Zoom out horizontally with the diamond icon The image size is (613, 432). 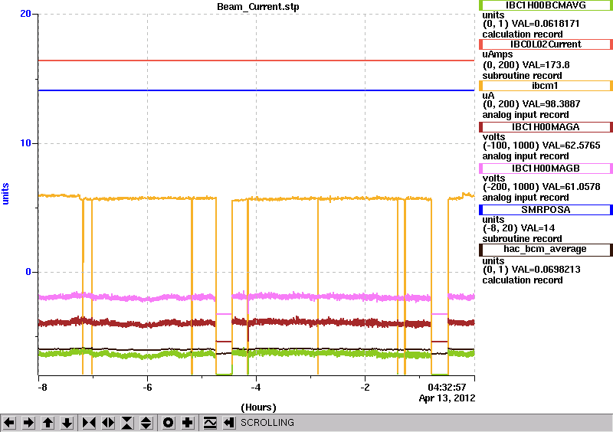(108, 423)
